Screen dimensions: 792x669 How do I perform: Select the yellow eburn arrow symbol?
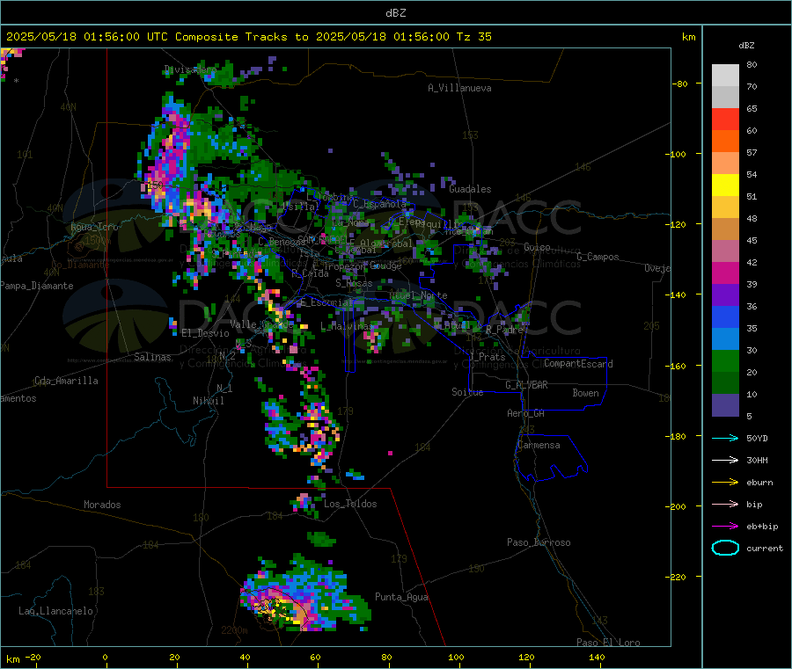(725, 483)
